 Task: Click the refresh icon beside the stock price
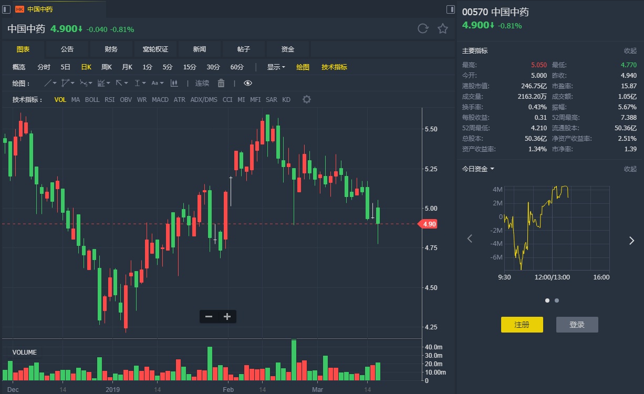[x=423, y=28]
